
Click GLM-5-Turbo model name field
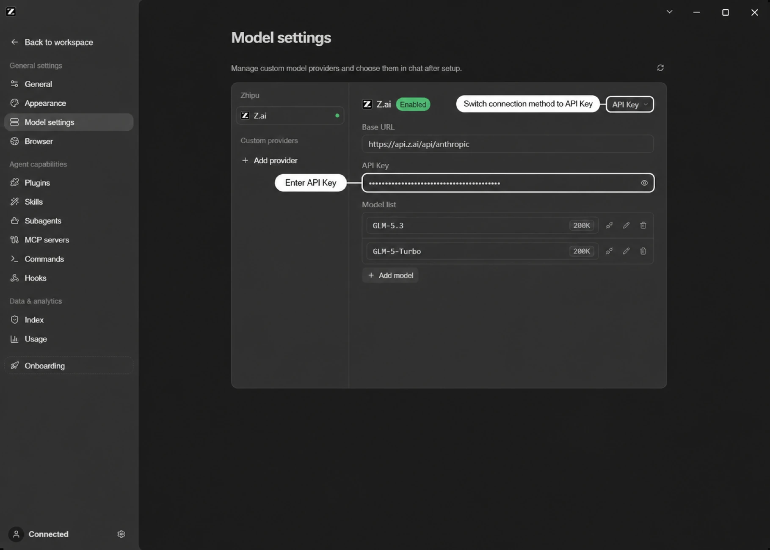tap(482, 251)
